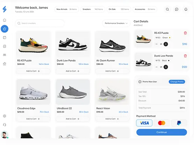Remove Dunk Low Panda with trash icon
The height and width of the screenshot is (145, 194).
coord(185,56)
